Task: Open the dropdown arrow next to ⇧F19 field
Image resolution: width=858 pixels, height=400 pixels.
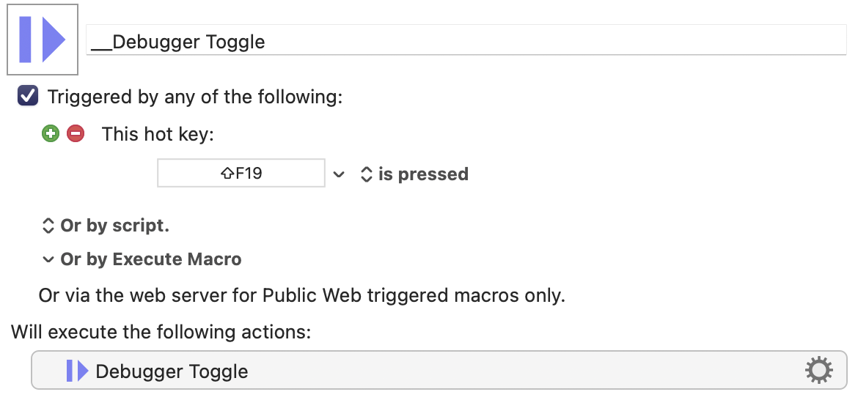Action: 339,174
